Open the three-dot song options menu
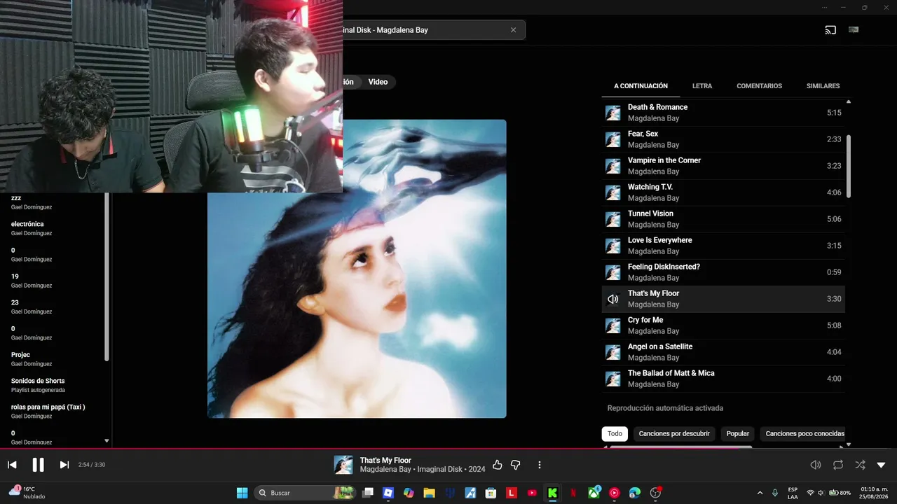The width and height of the screenshot is (897, 504). tap(539, 465)
